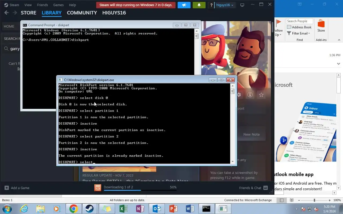Open Internet Explorer from the taskbar
Screen dimensions: 343x214
pyautogui.click(x=24, y=209)
